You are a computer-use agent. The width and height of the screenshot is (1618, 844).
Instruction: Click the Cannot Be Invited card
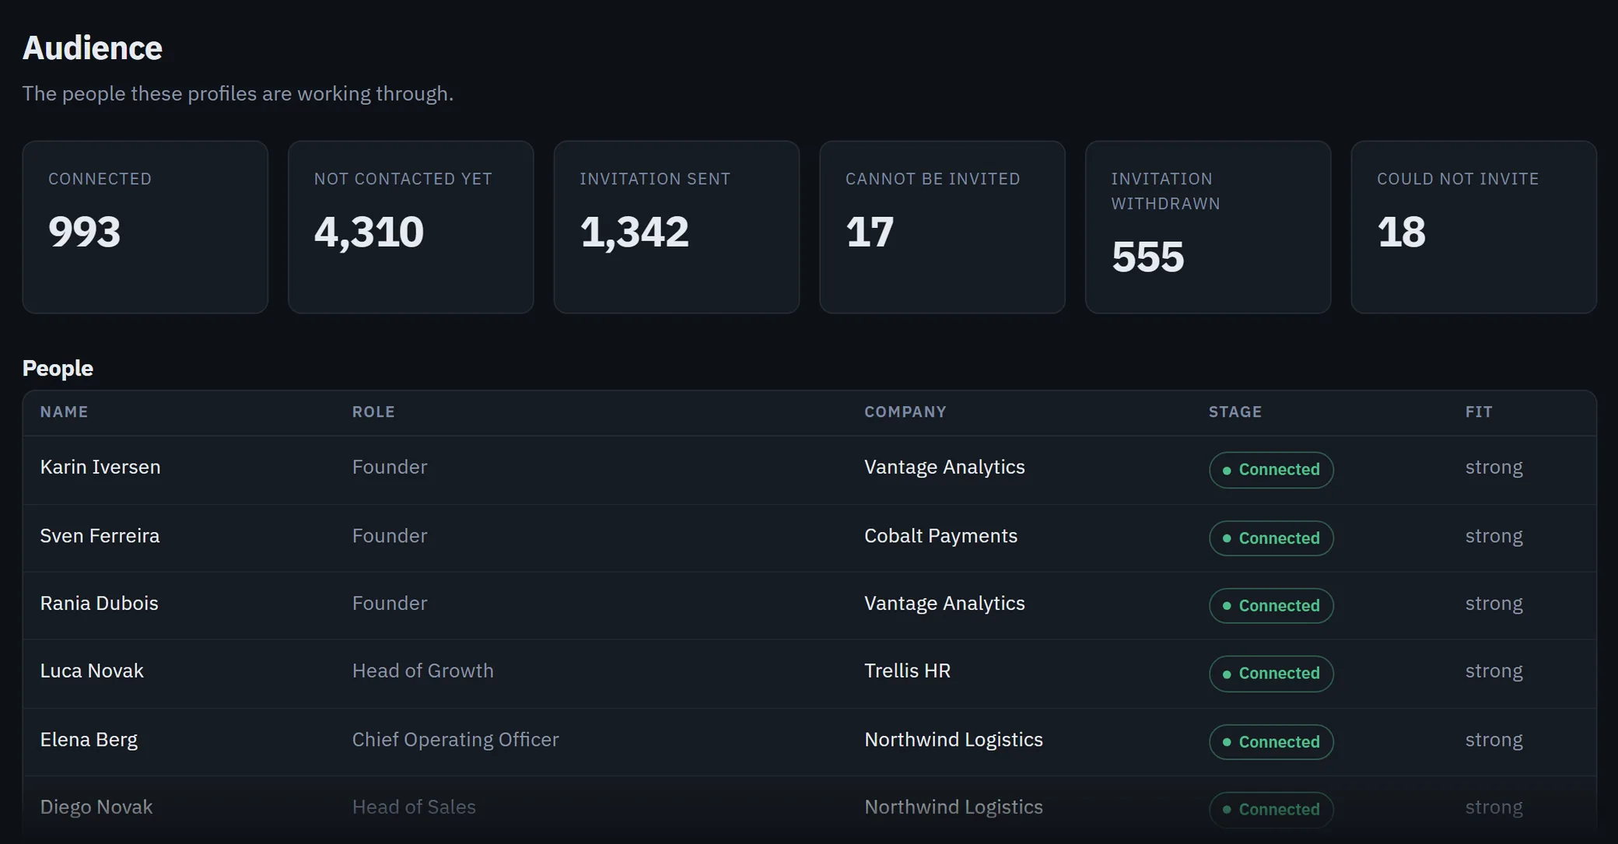[942, 227]
